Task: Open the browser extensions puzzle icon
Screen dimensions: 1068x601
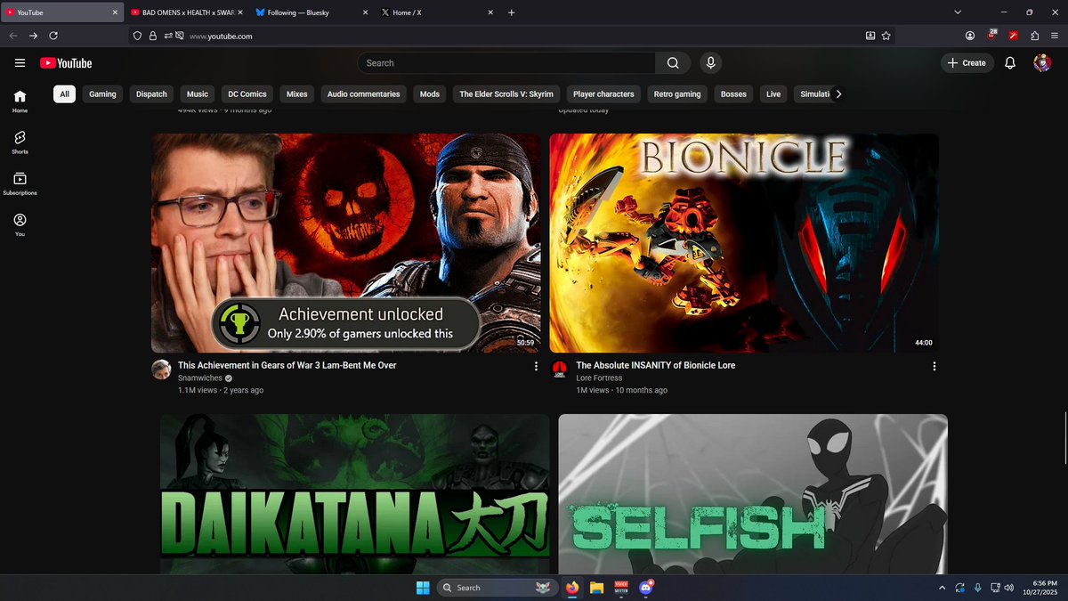Action: [1034, 36]
